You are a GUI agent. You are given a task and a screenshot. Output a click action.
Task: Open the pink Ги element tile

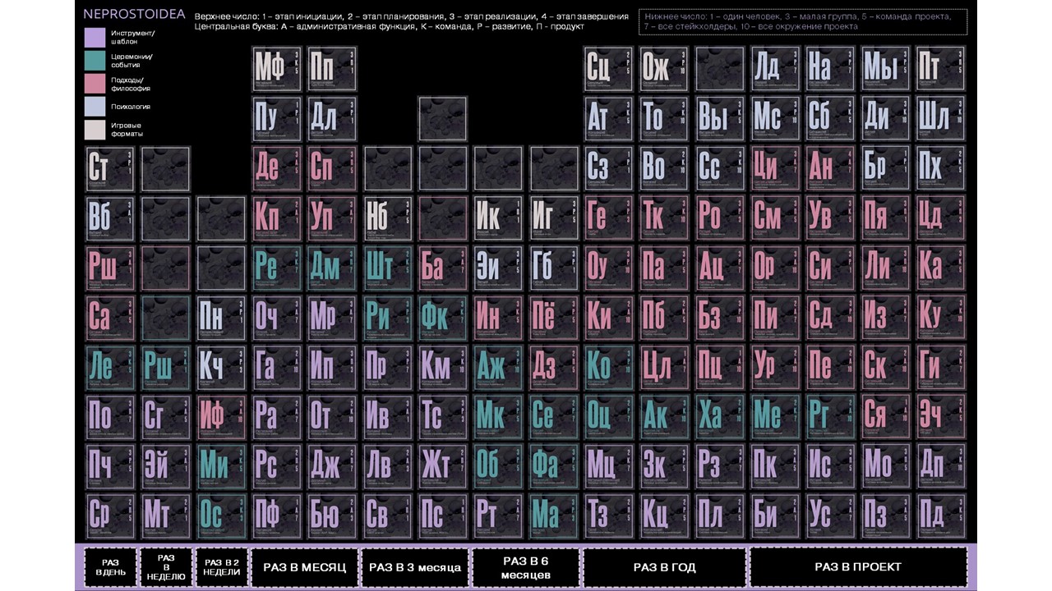[940, 367]
